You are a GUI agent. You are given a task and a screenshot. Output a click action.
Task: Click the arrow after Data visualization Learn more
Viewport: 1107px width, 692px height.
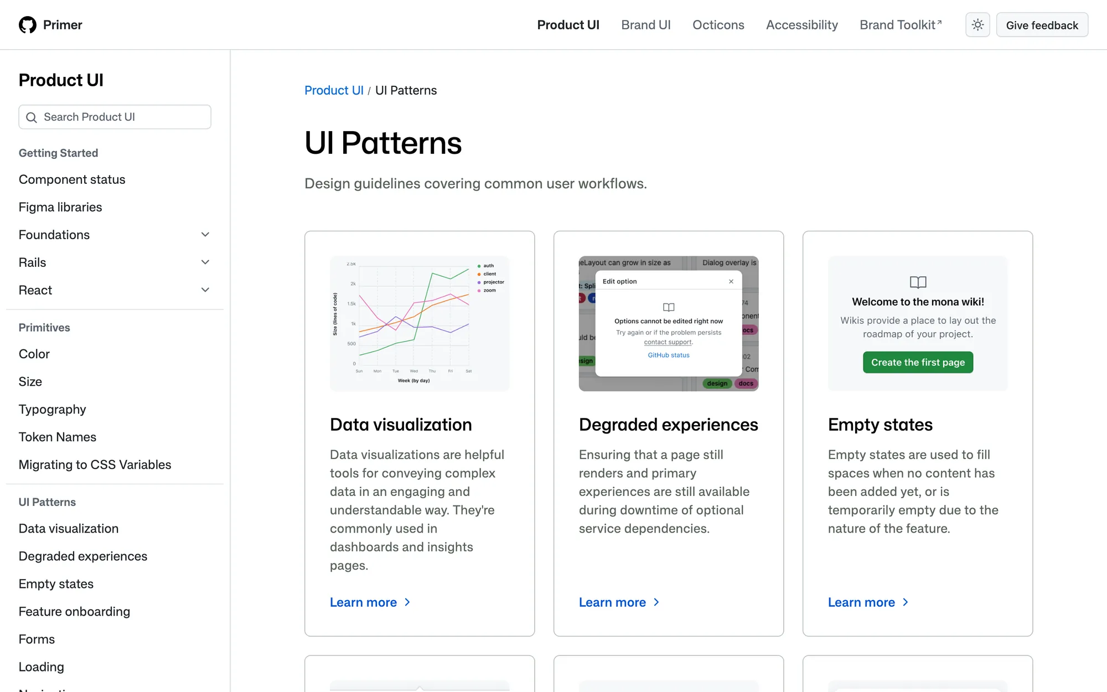(407, 602)
